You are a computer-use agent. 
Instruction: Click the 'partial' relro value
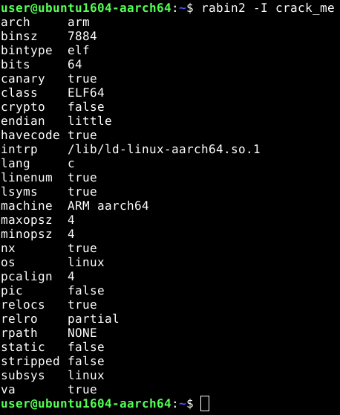[93, 319]
